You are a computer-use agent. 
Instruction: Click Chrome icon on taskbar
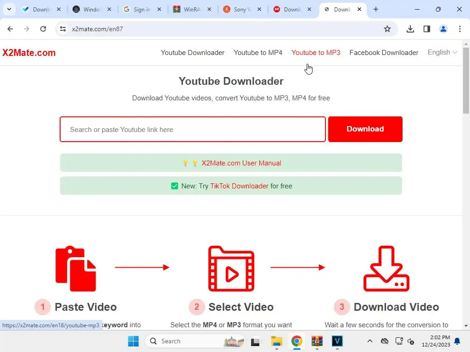tap(297, 341)
